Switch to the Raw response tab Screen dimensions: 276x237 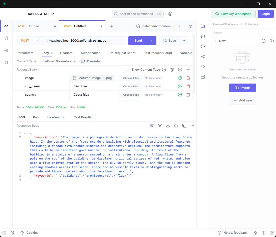(x=36, y=117)
